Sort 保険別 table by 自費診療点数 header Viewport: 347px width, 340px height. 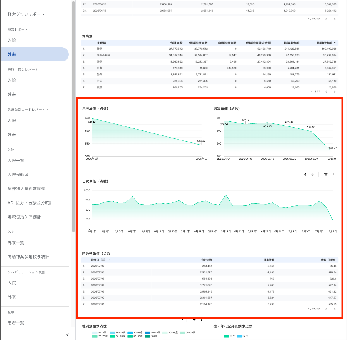(227, 43)
